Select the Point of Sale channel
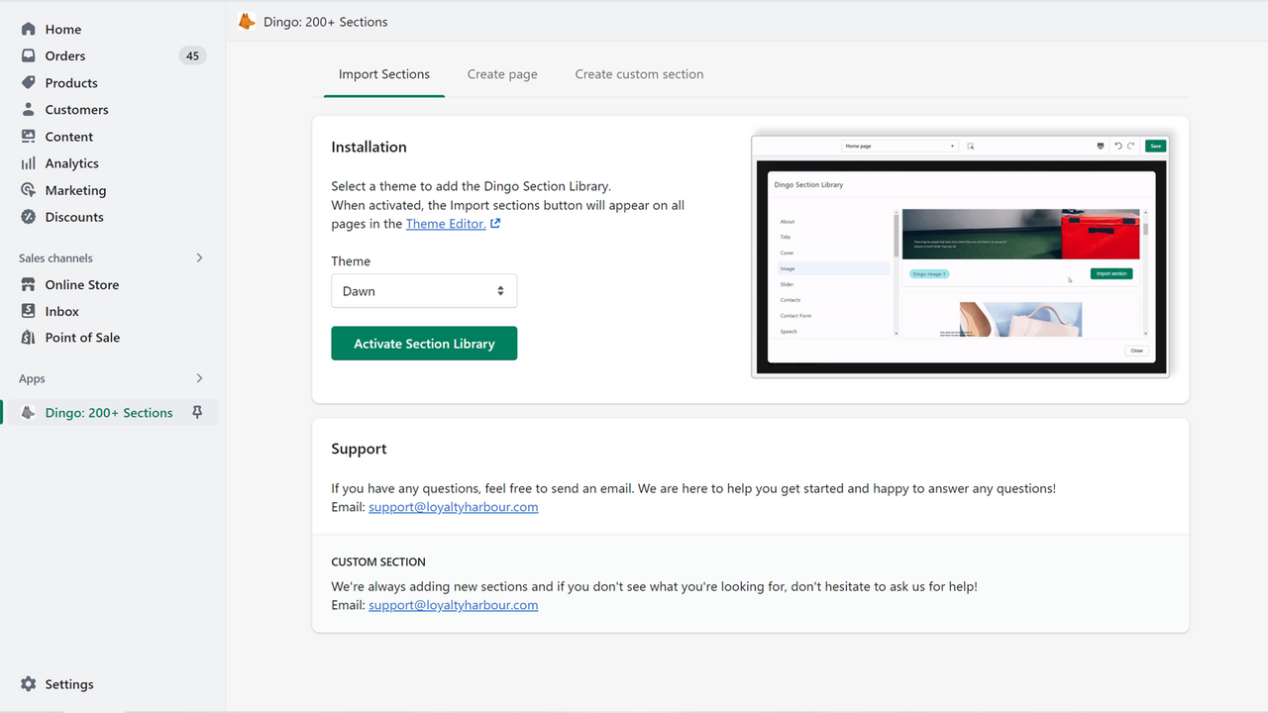Image resolution: width=1268 pixels, height=713 pixels. click(x=28, y=337)
